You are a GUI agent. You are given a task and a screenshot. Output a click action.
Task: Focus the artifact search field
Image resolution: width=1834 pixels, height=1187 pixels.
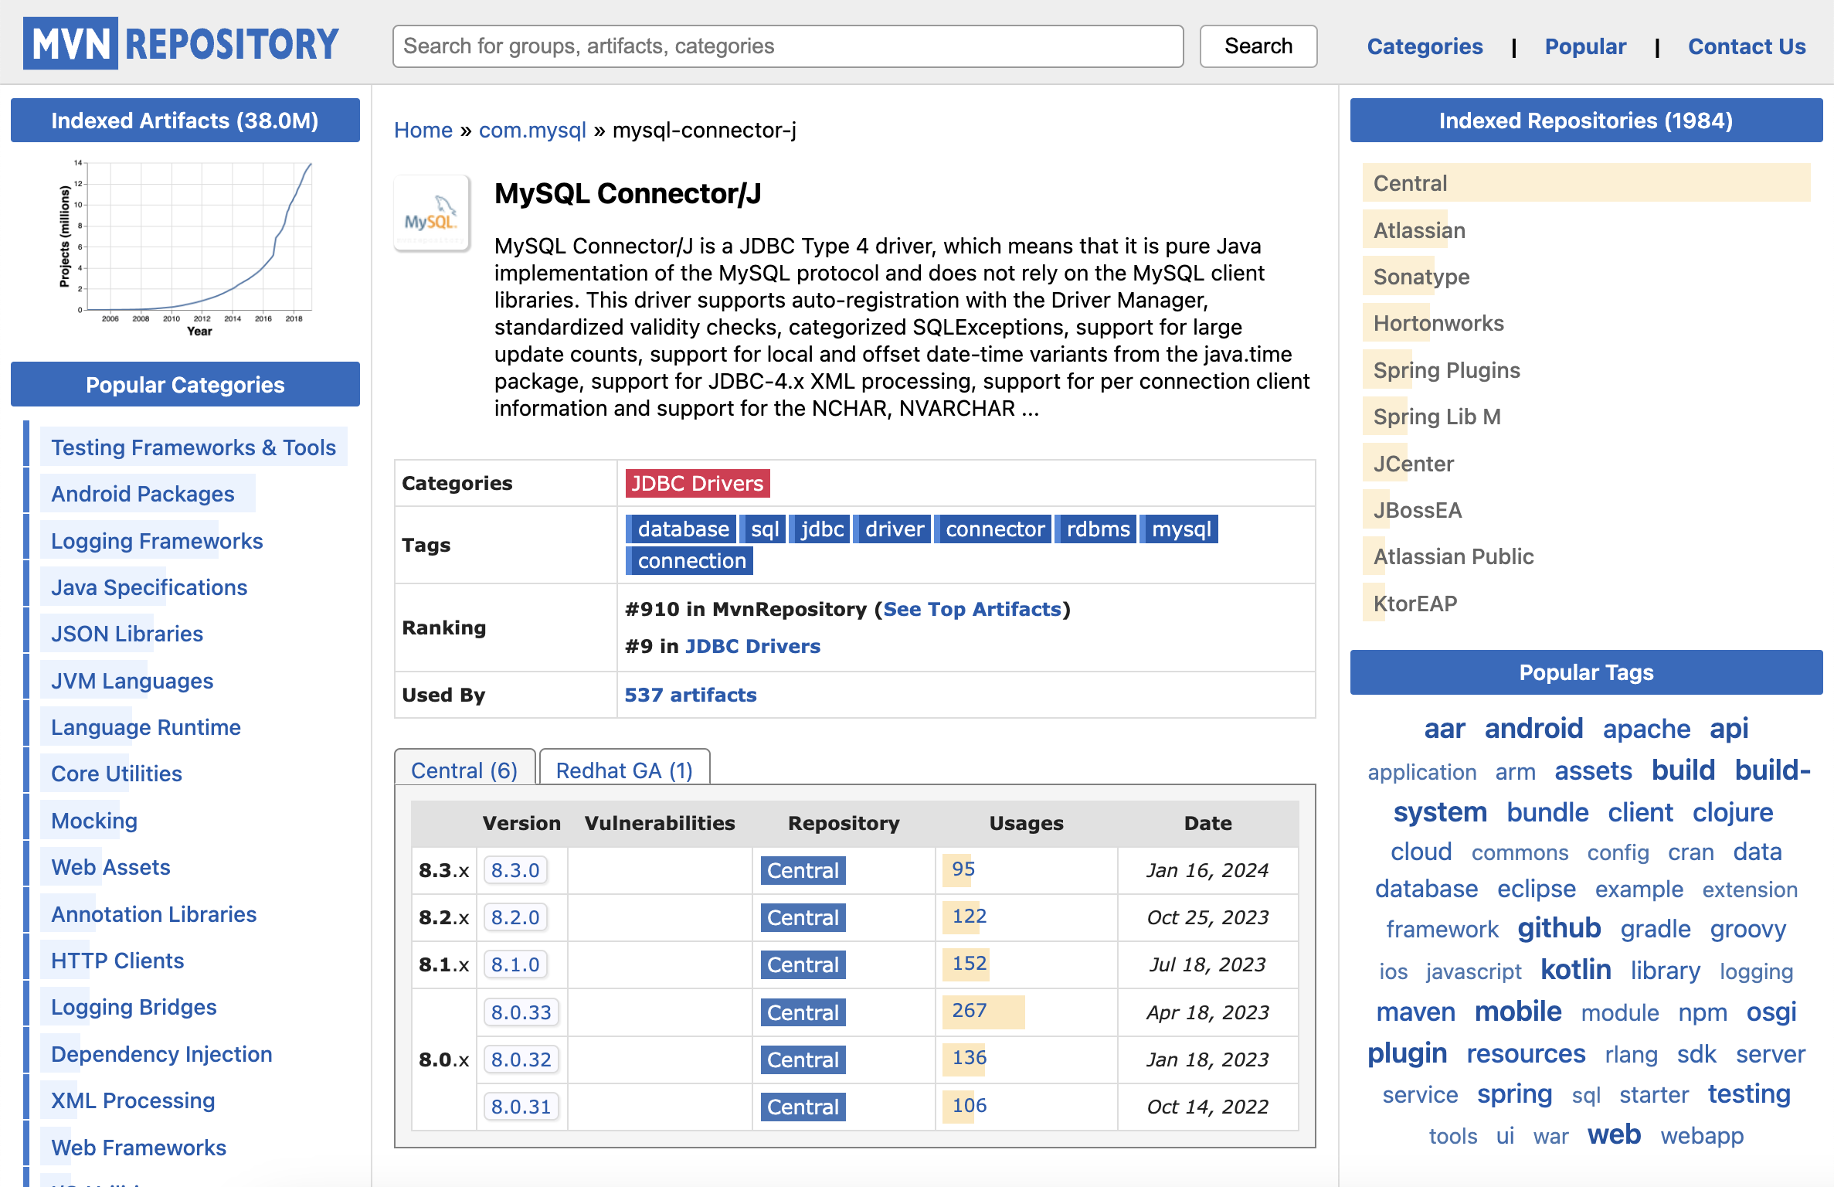tap(787, 46)
